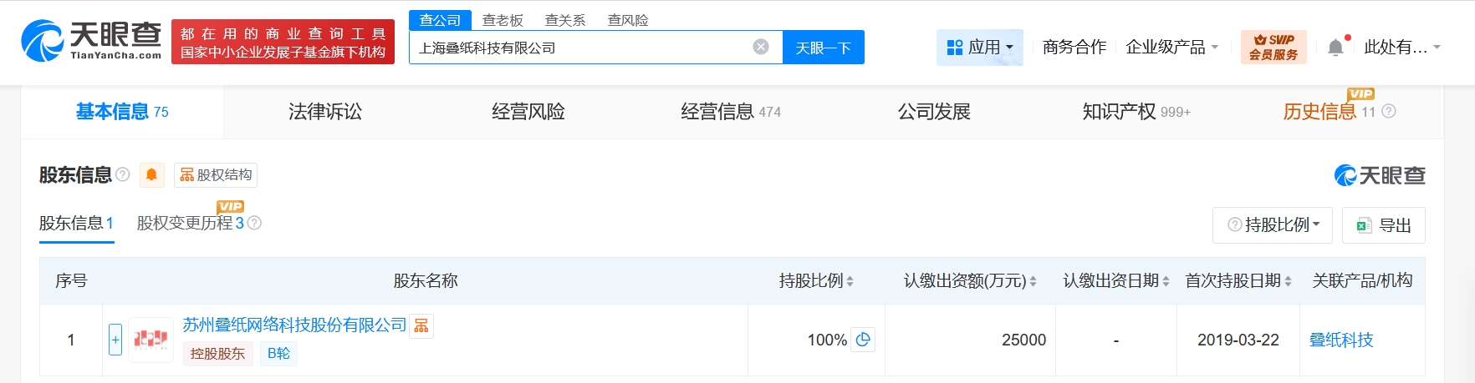Click help icon next to 股东信息 heading
This screenshot has height=383, width=1475.
pyautogui.click(x=123, y=174)
